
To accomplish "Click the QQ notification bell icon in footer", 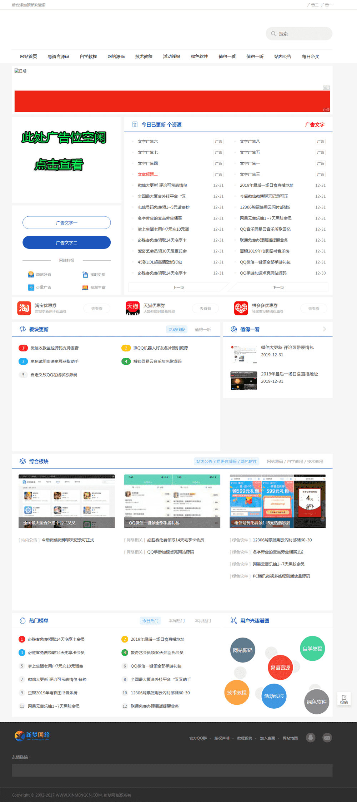I will pyautogui.click(x=311, y=738).
